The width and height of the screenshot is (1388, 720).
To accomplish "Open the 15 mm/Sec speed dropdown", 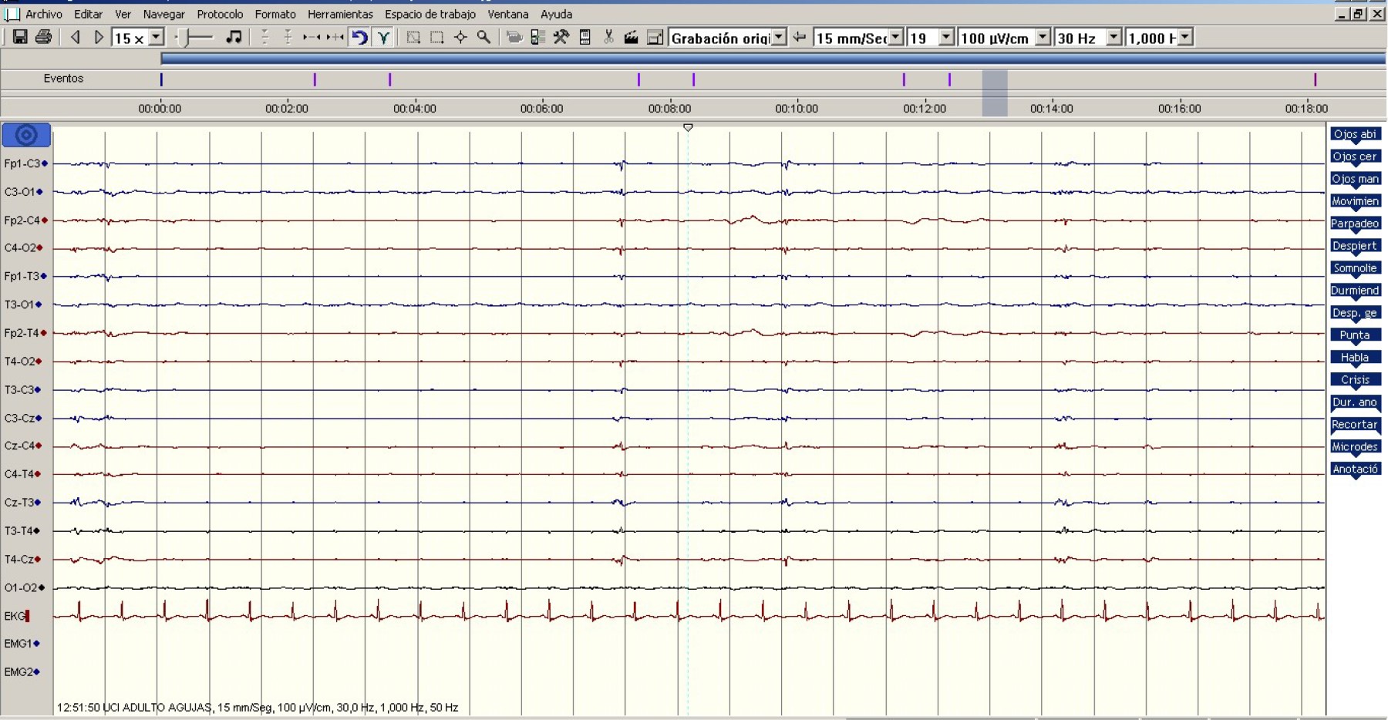I will click(895, 37).
